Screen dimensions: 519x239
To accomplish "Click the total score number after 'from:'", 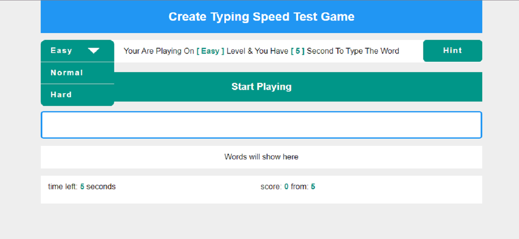I will [313, 187].
